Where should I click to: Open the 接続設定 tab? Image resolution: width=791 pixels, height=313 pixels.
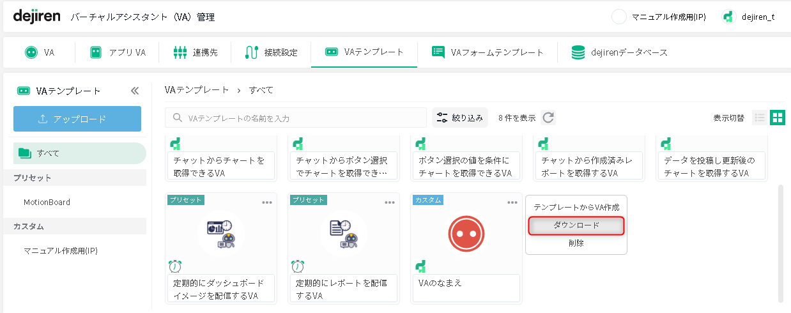pos(272,52)
